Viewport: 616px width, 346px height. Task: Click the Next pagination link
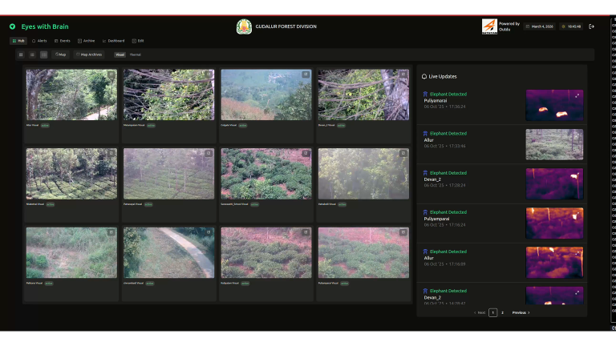point(480,312)
